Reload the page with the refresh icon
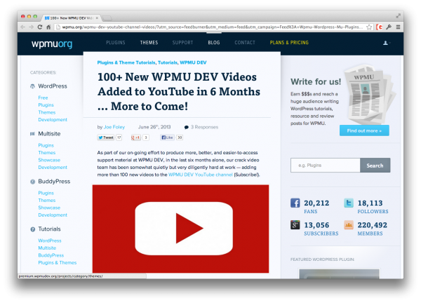 tap(40, 27)
